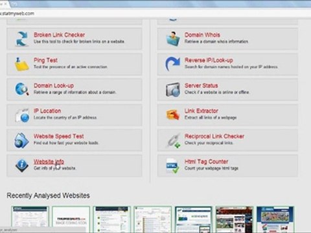The image size is (311, 233).
Task: Click 'Count your webpage html tags' text
Action: [x=211, y=168]
